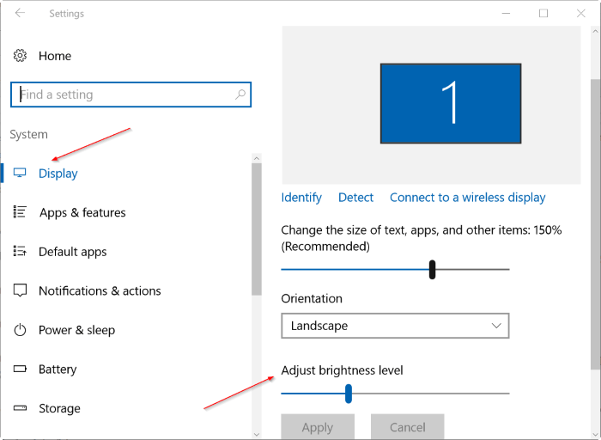Open the Orientation Landscape dropdown
This screenshot has height=440, width=601.
tap(395, 326)
